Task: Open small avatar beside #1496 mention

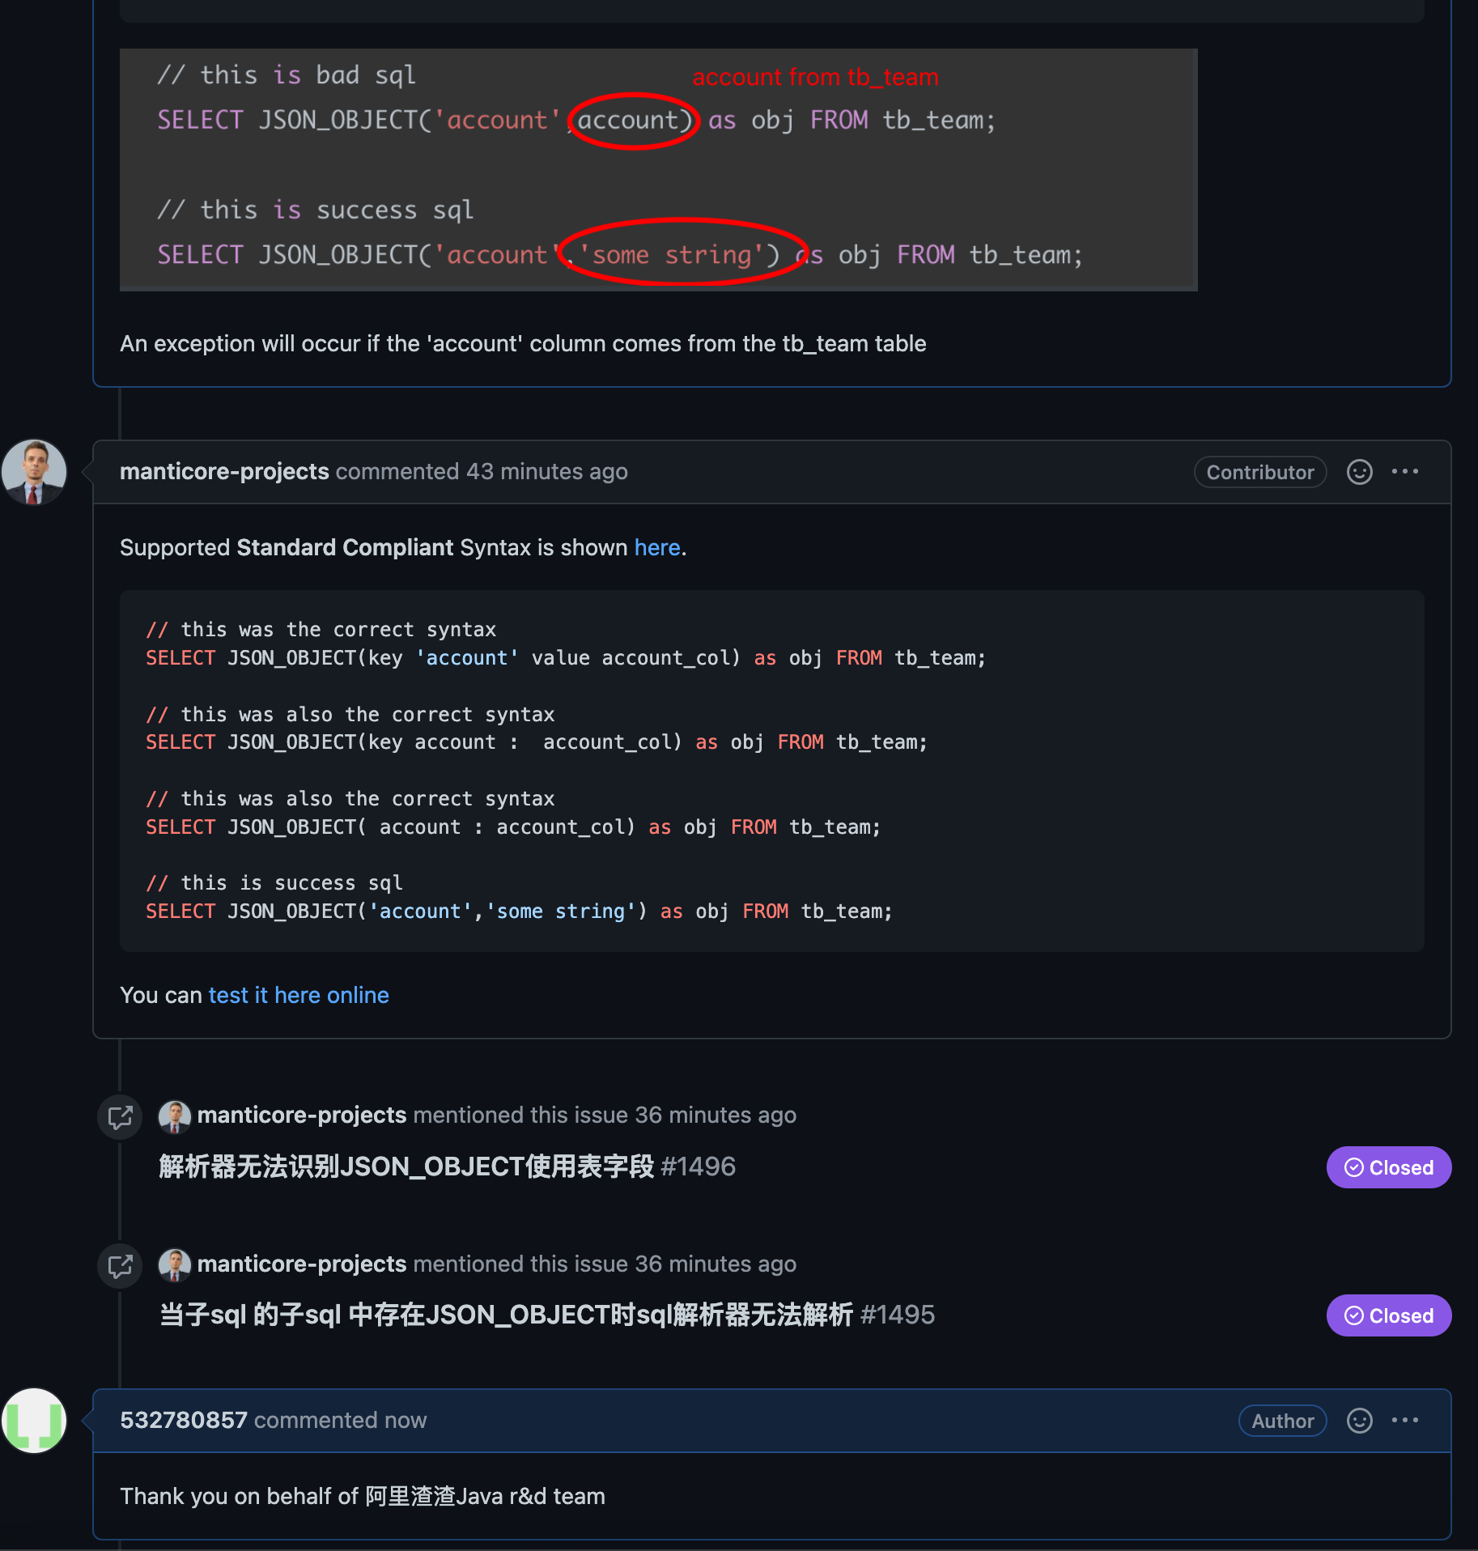Action: coord(175,1116)
